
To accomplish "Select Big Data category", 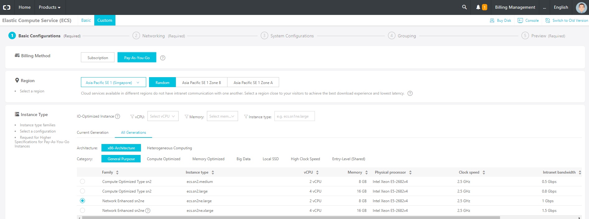I will pos(243,159).
